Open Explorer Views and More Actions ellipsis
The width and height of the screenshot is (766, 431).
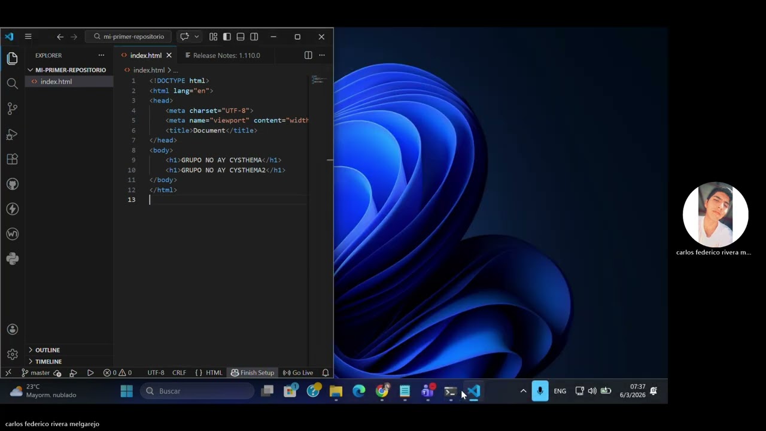point(101,55)
